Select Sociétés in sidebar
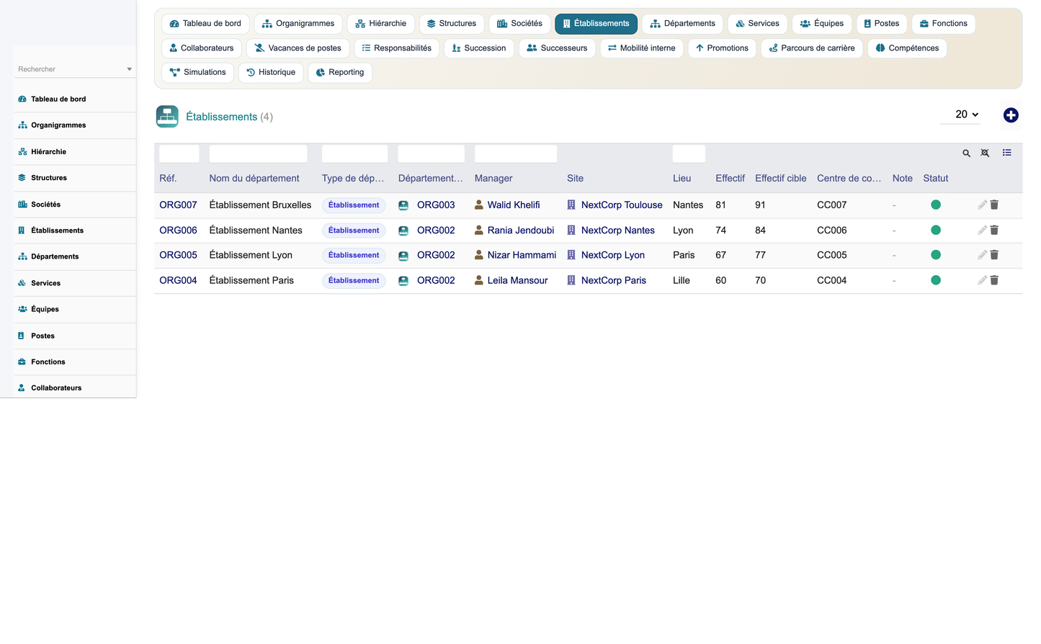 coord(75,205)
